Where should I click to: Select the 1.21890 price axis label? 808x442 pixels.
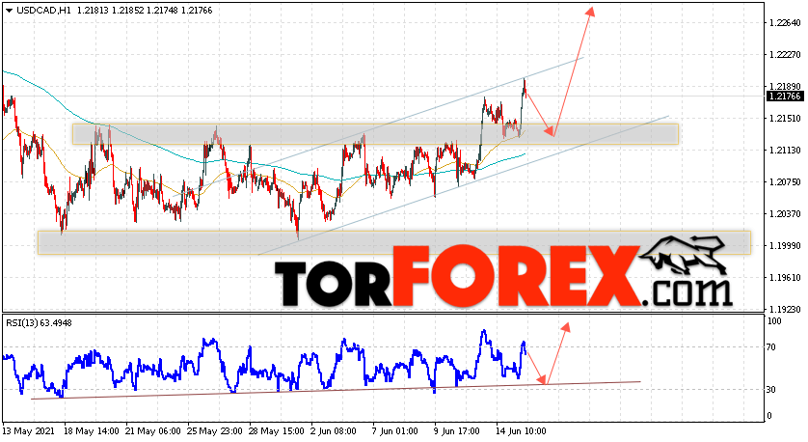pos(785,86)
